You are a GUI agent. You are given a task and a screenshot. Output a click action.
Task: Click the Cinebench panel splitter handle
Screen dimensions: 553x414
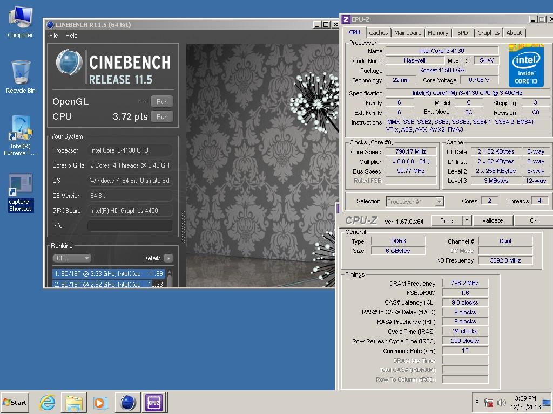click(x=183, y=227)
